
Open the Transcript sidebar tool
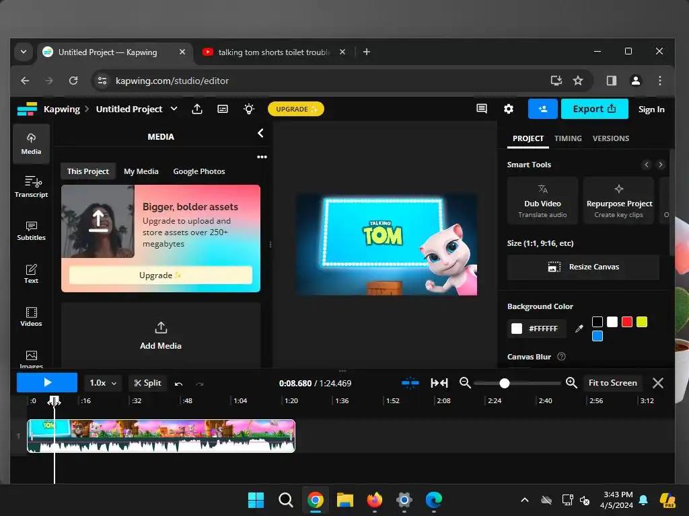pyautogui.click(x=31, y=187)
